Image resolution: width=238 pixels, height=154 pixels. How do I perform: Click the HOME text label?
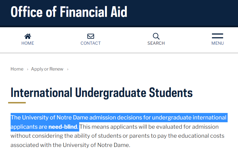(x=28, y=43)
